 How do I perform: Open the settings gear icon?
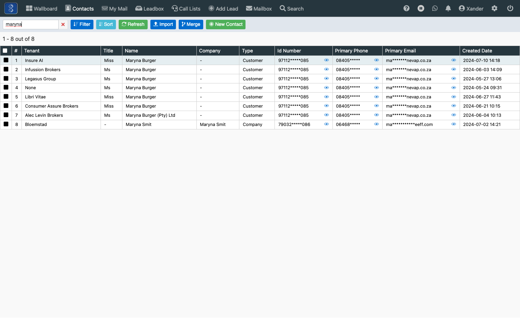[494, 9]
